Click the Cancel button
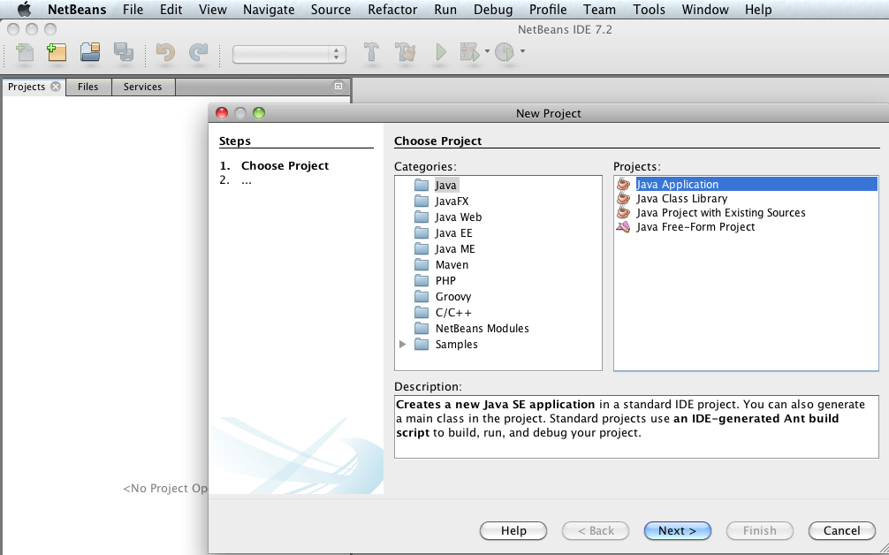This screenshot has height=555, width=889. coord(842,530)
